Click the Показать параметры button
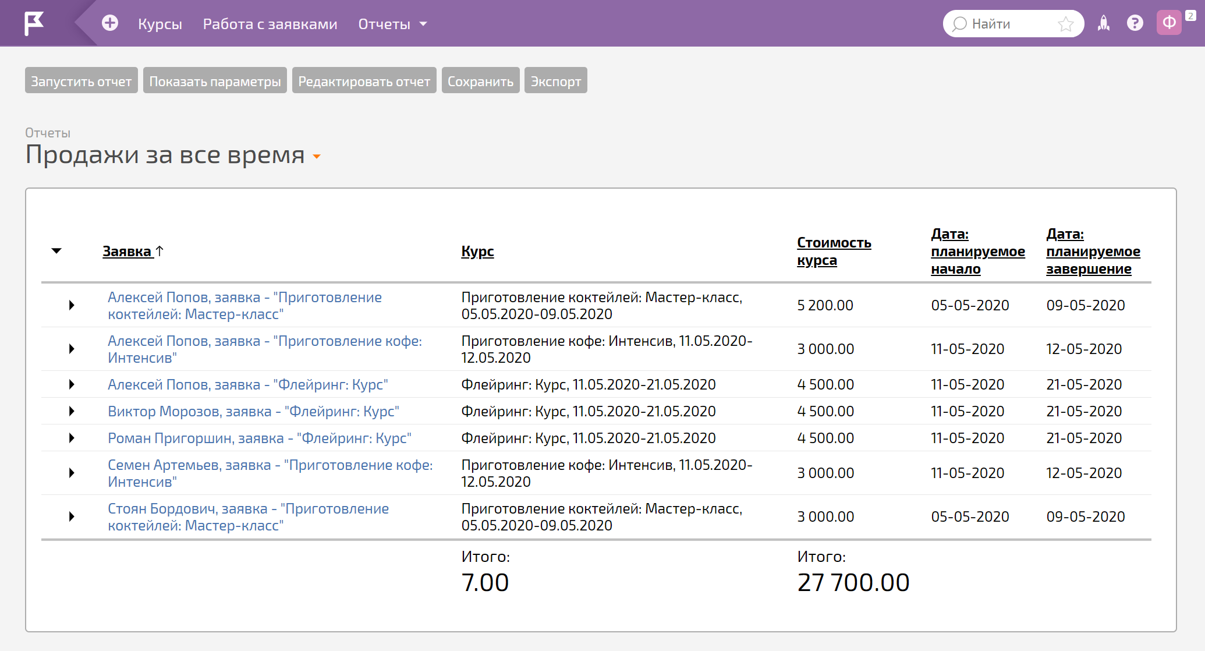The width and height of the screenshot is (1205, 651). [x=215, y=80]
